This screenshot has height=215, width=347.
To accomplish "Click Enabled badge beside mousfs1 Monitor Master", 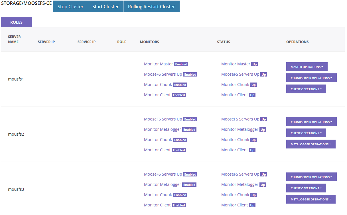I will point(181,64).
